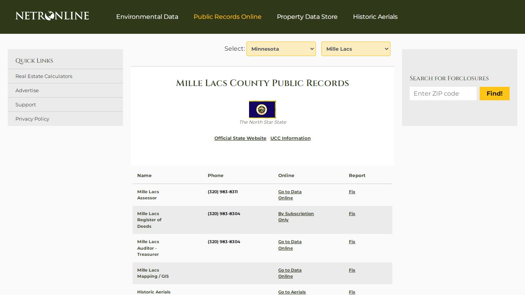Open Environmental Data menu
Screen dimensions: 525x295
[147, 17]
